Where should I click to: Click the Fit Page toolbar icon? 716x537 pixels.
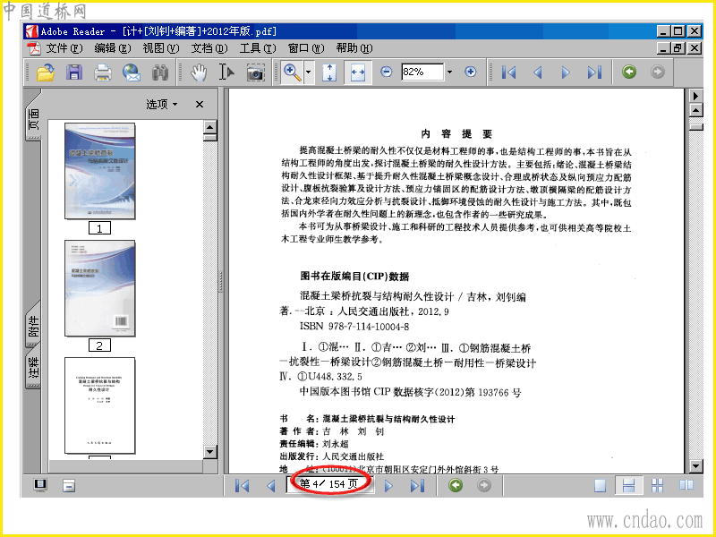[x=329, y=72]
